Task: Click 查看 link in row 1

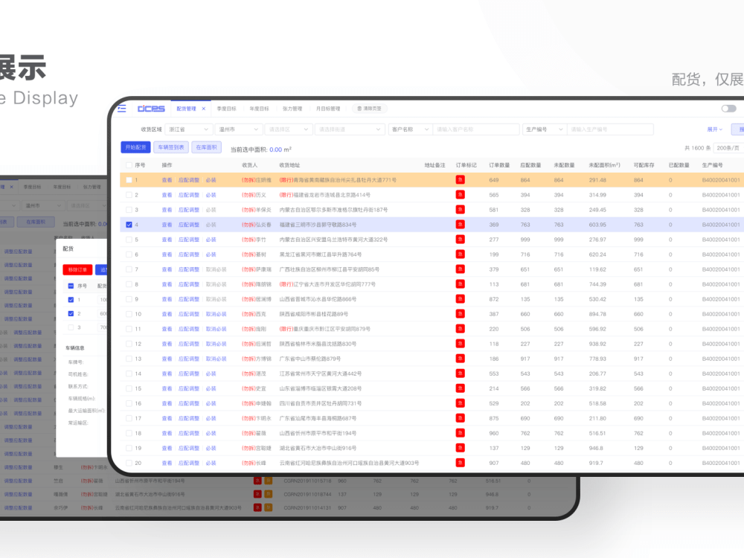Action: (x=167, y=180)
